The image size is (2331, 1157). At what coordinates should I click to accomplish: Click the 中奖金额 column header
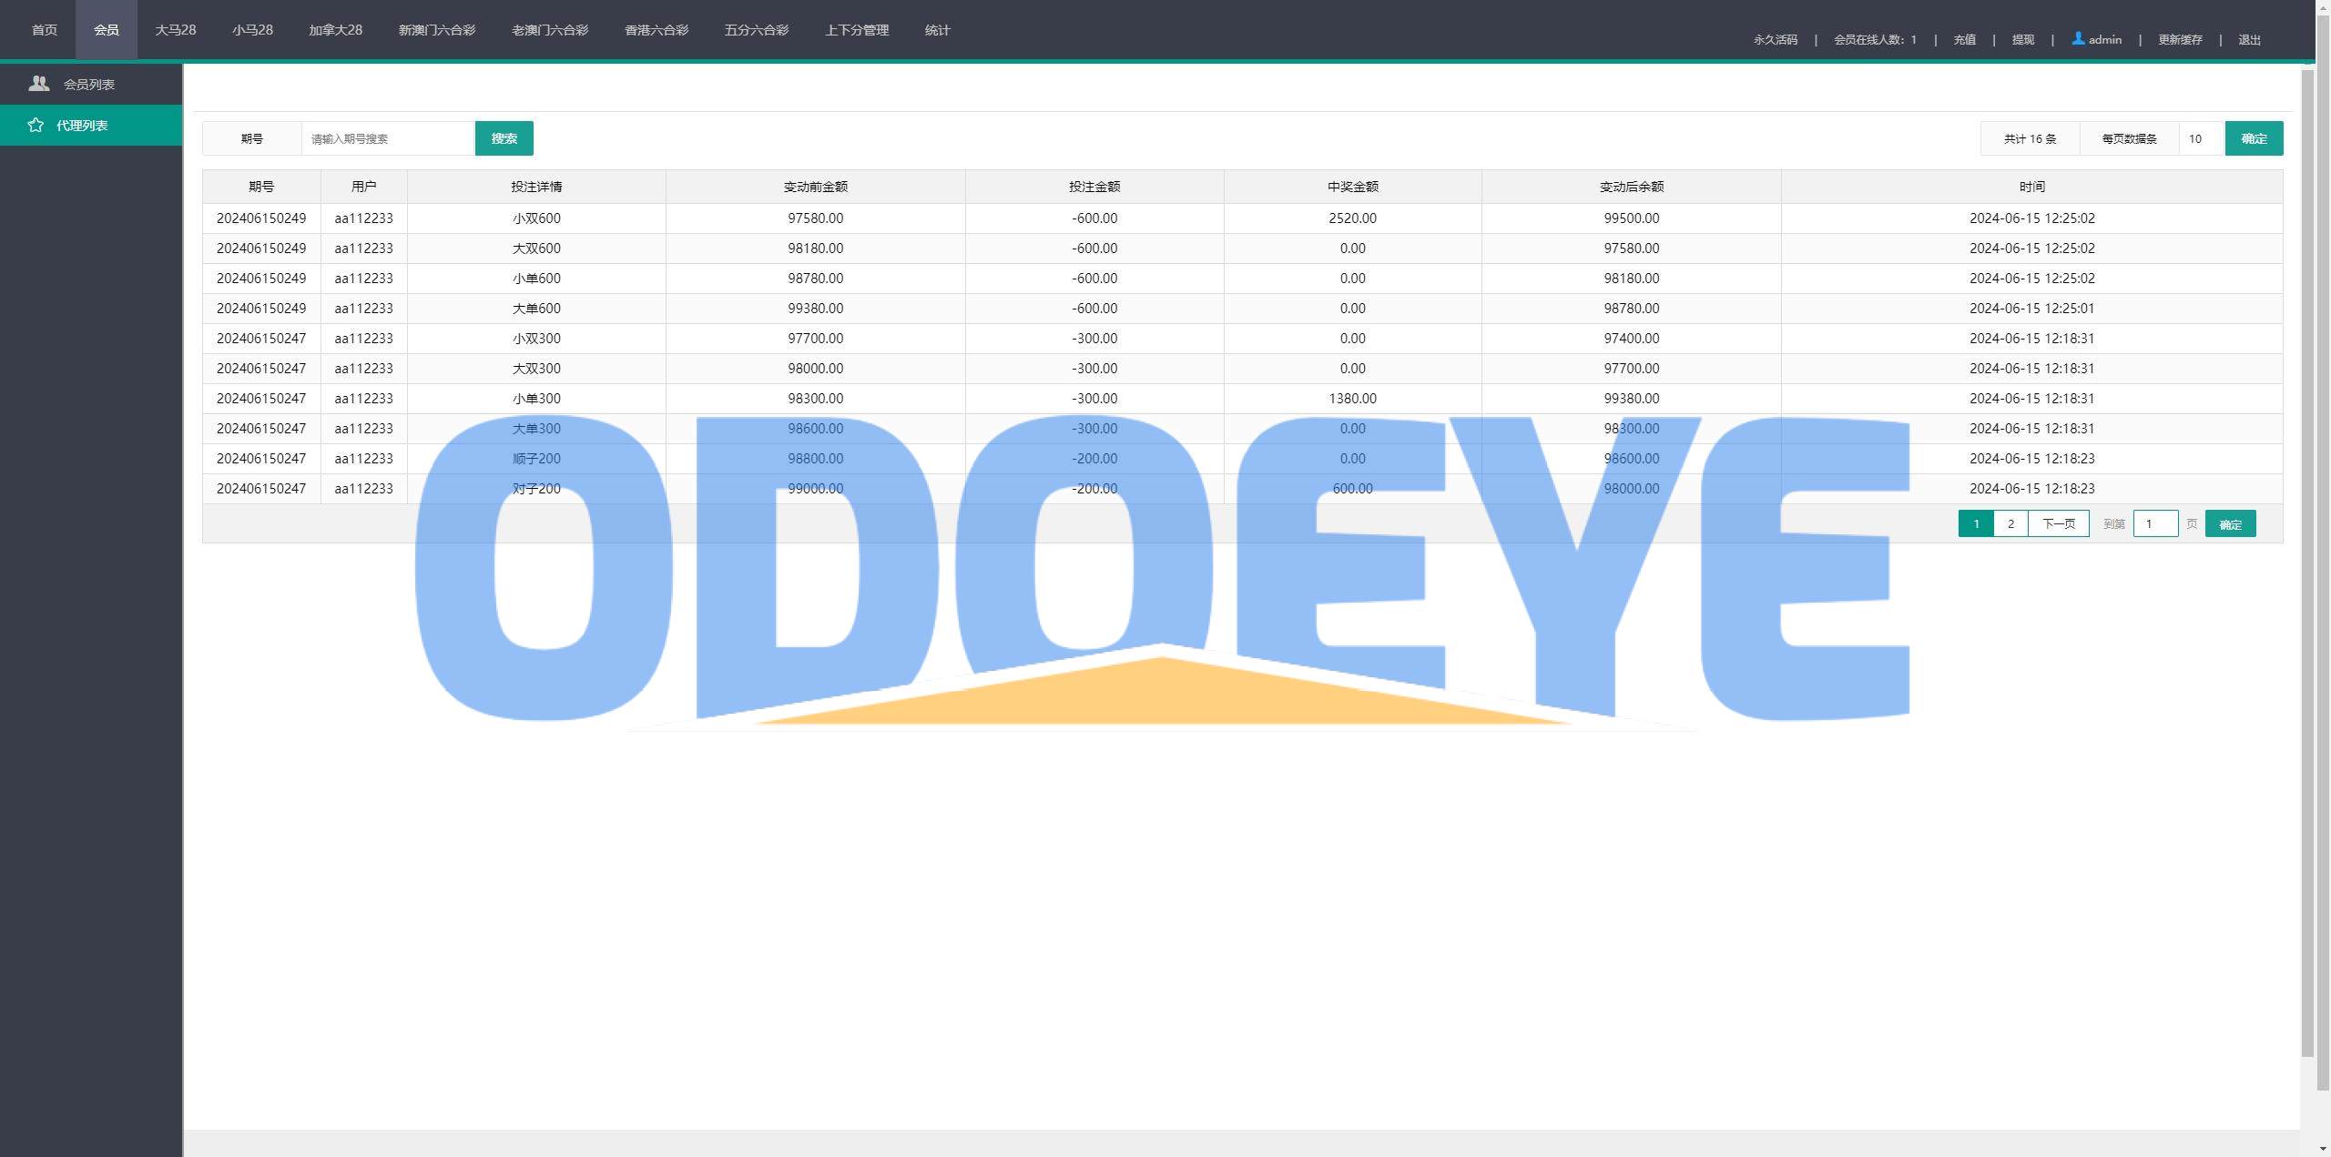coord(1352,187)
